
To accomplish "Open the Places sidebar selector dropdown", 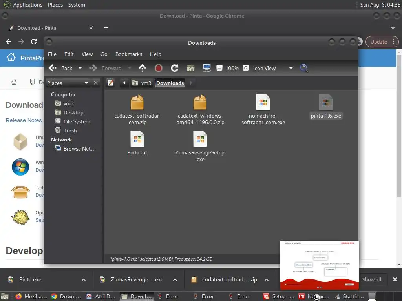I will tap(68, 83).
